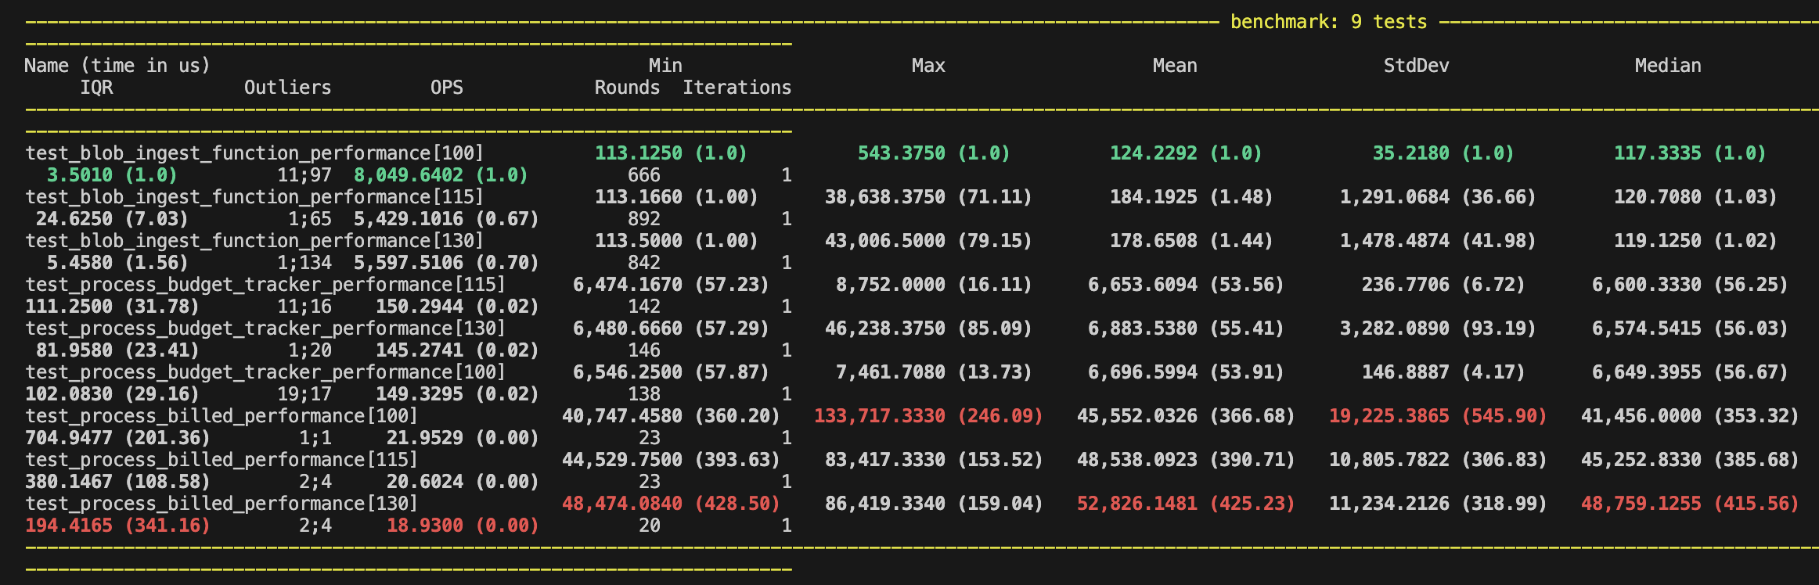Click the green Max value 543.3750 (1.0)
This screenshot has height=585, width=1819.
coord(934,153)
